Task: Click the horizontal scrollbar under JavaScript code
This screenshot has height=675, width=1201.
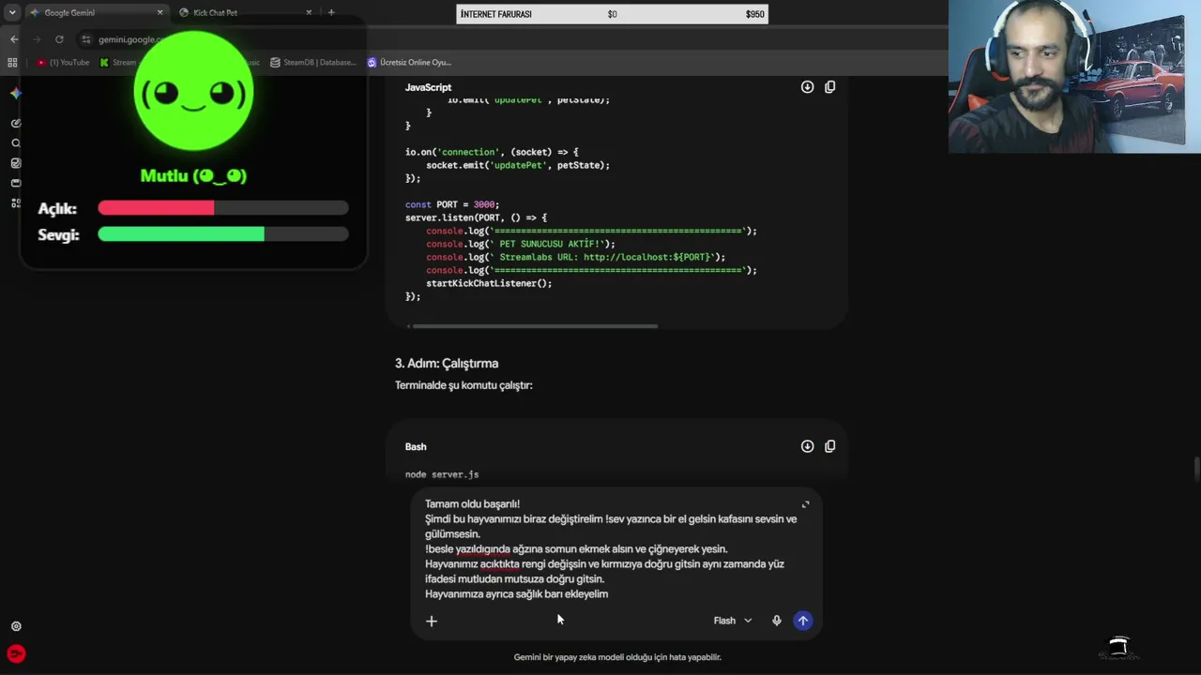Action: tap(535, 326)
